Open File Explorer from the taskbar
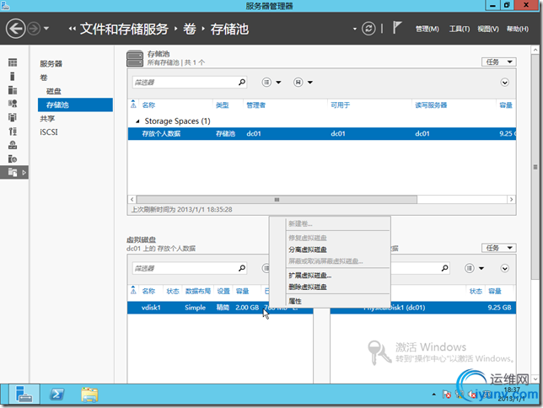The image size is (543, 408). click(90, 394)
